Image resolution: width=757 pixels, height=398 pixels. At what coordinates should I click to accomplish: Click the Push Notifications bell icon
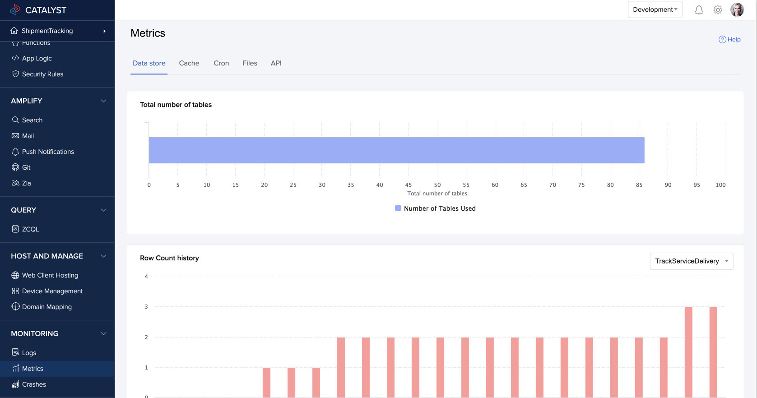pyautogui.click(x=15, y=152)
